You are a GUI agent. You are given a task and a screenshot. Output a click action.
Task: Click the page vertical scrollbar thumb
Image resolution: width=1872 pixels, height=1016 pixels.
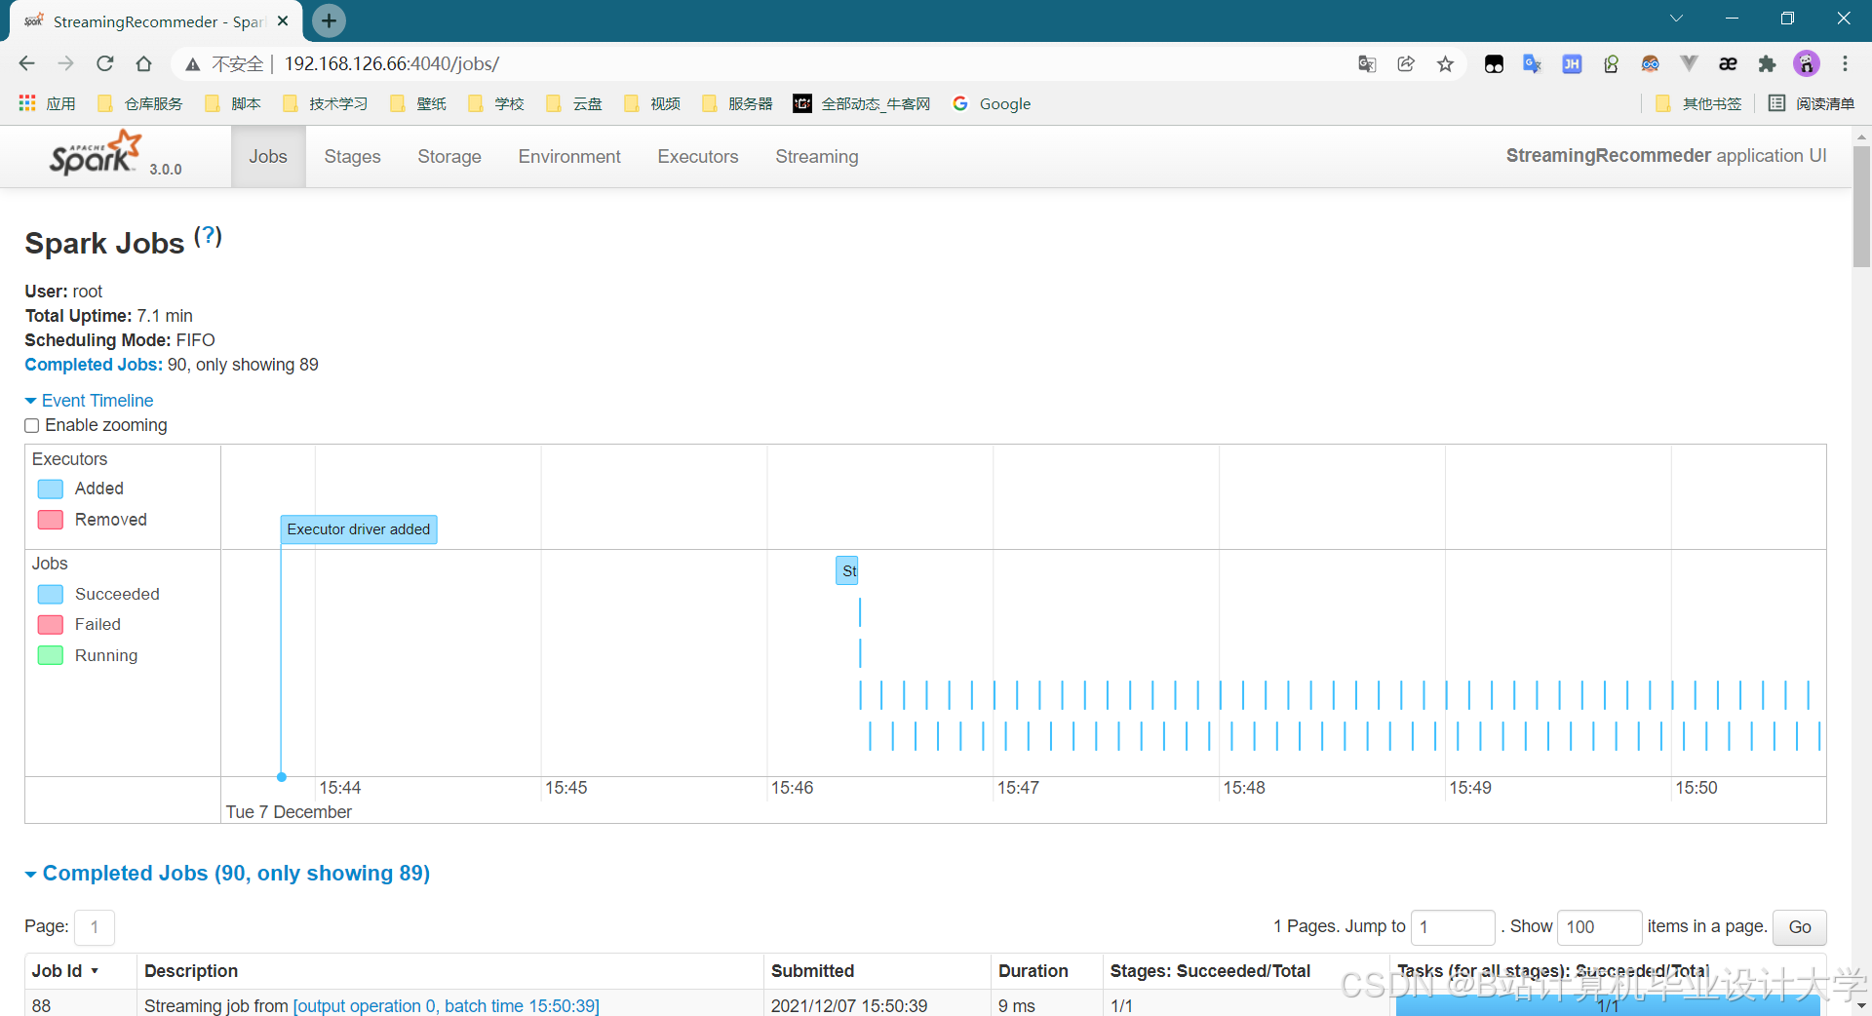(x=1861, y=206)
